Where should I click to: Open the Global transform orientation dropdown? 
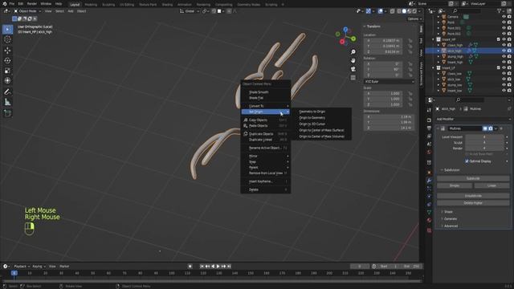(190, 11)
